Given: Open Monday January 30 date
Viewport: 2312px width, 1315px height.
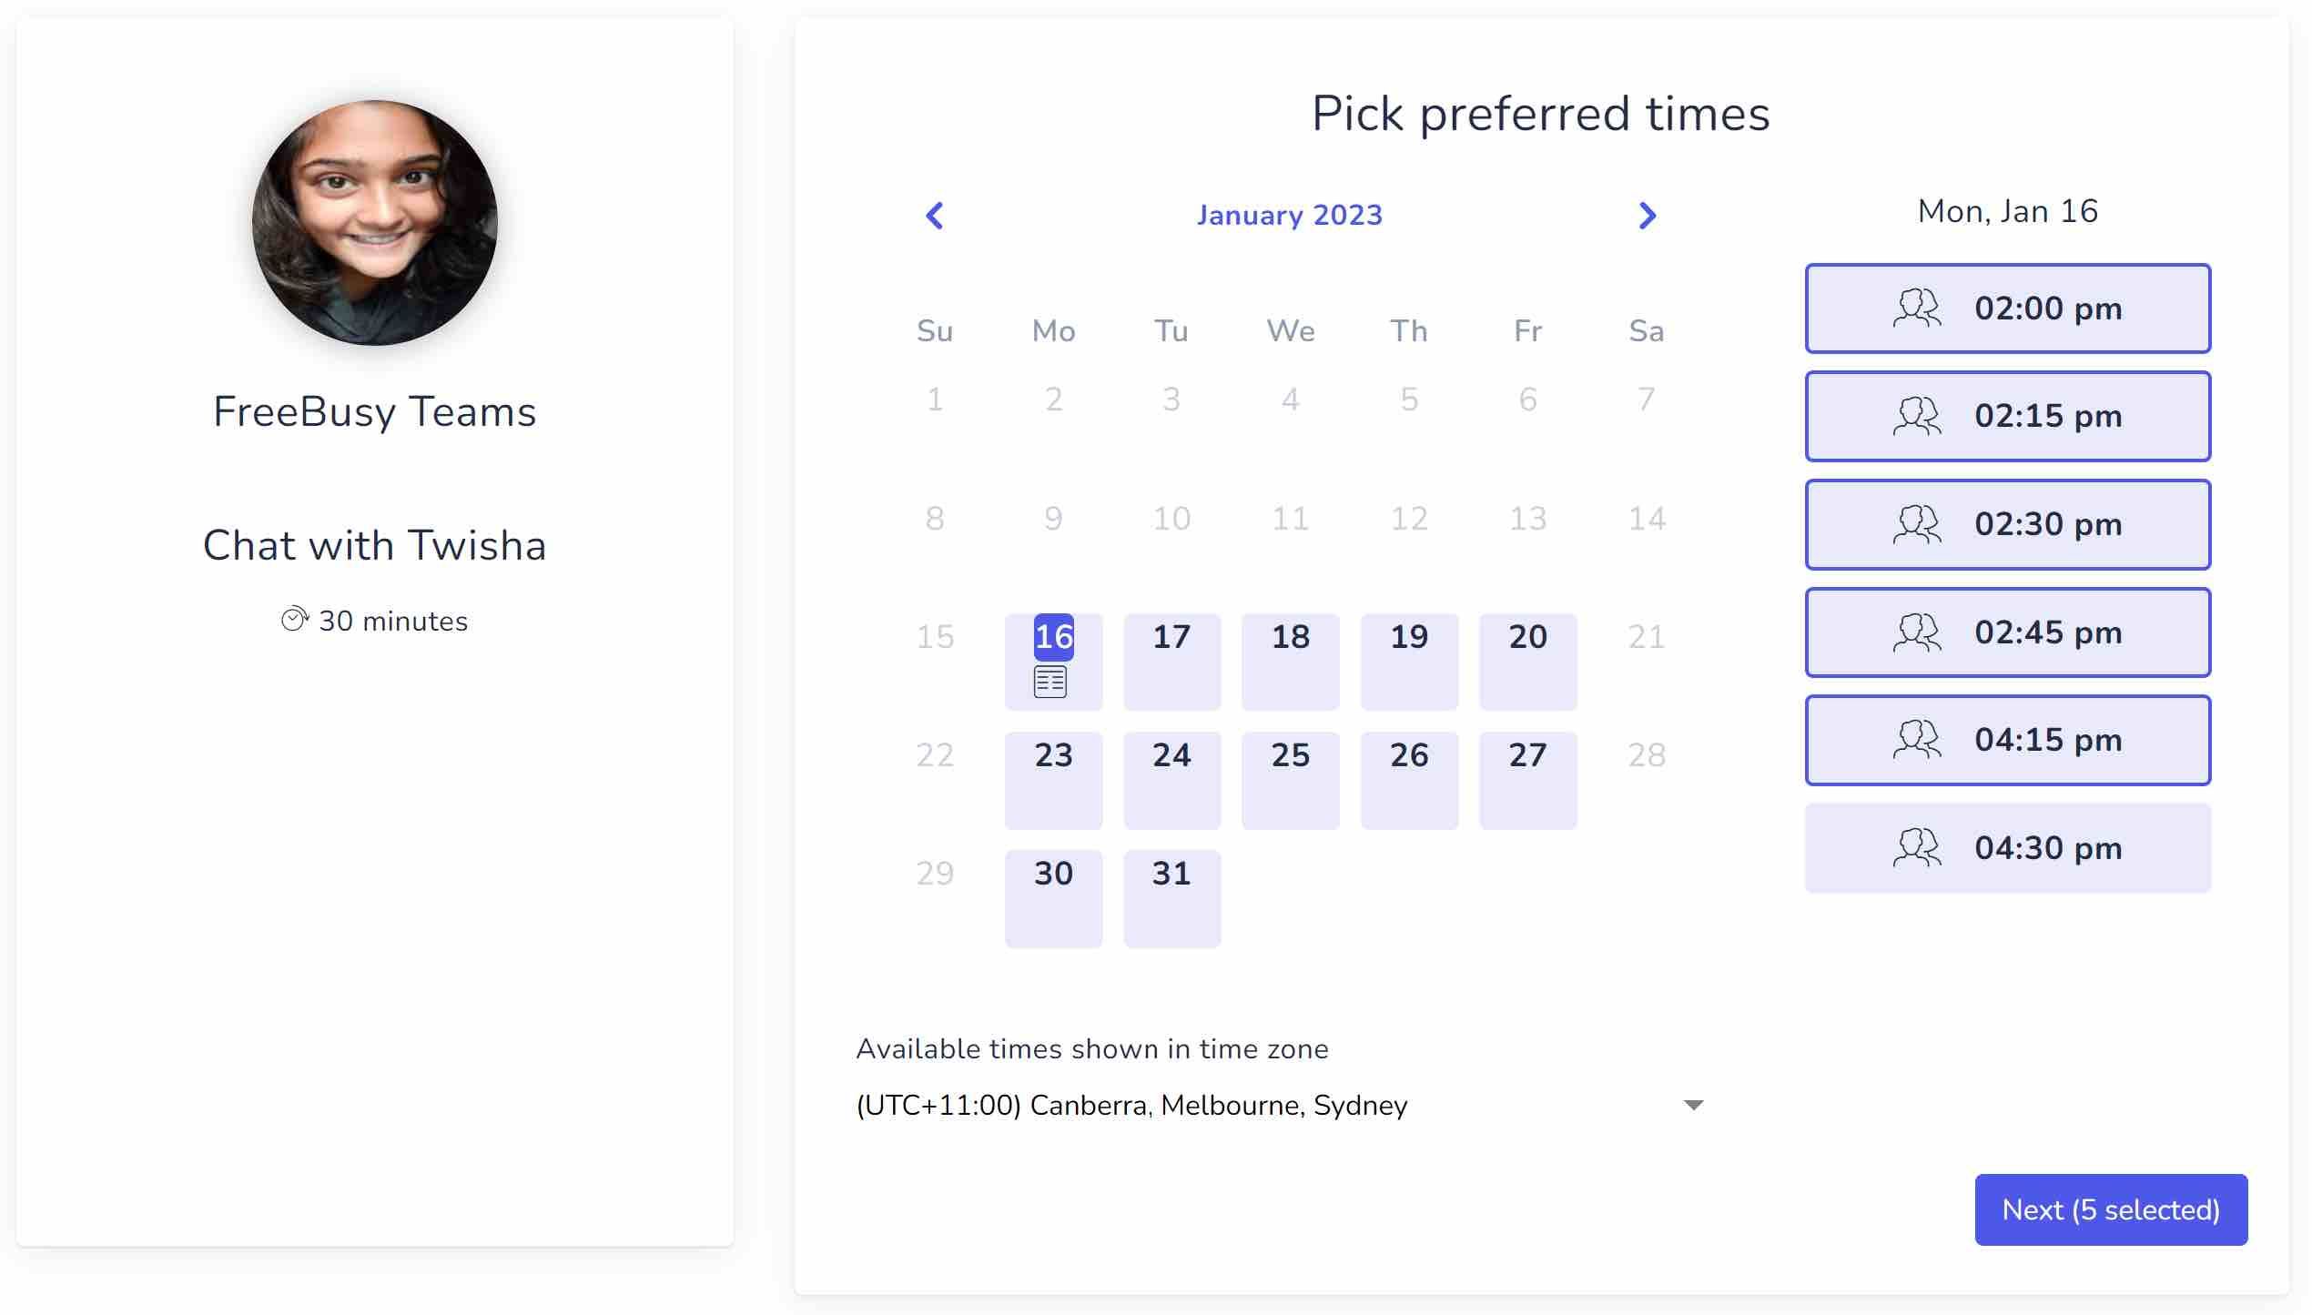Looking at the screenshot, I should coord(1053,897).
